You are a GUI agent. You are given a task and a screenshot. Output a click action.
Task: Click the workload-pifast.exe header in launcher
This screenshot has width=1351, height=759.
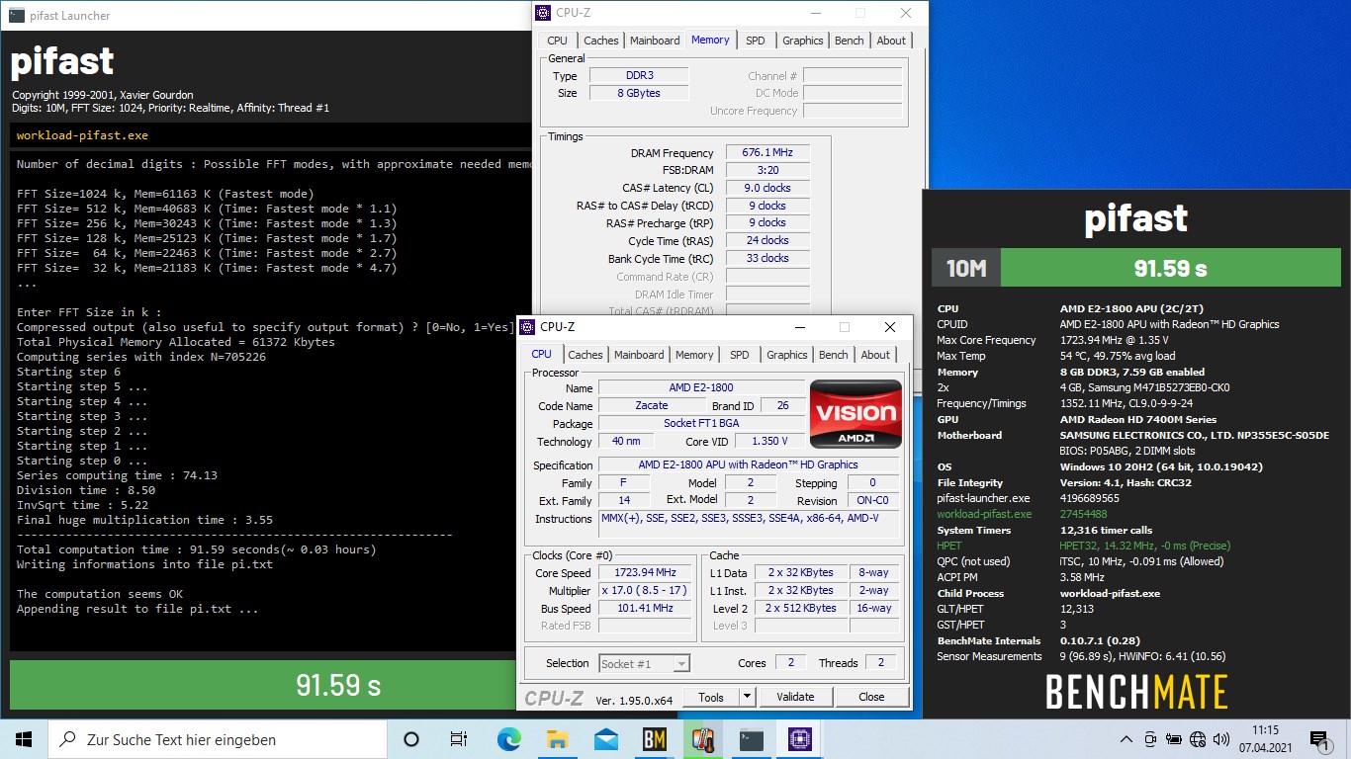(82, 135)
